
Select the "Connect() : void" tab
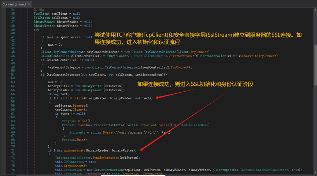[x=14, y=4]
